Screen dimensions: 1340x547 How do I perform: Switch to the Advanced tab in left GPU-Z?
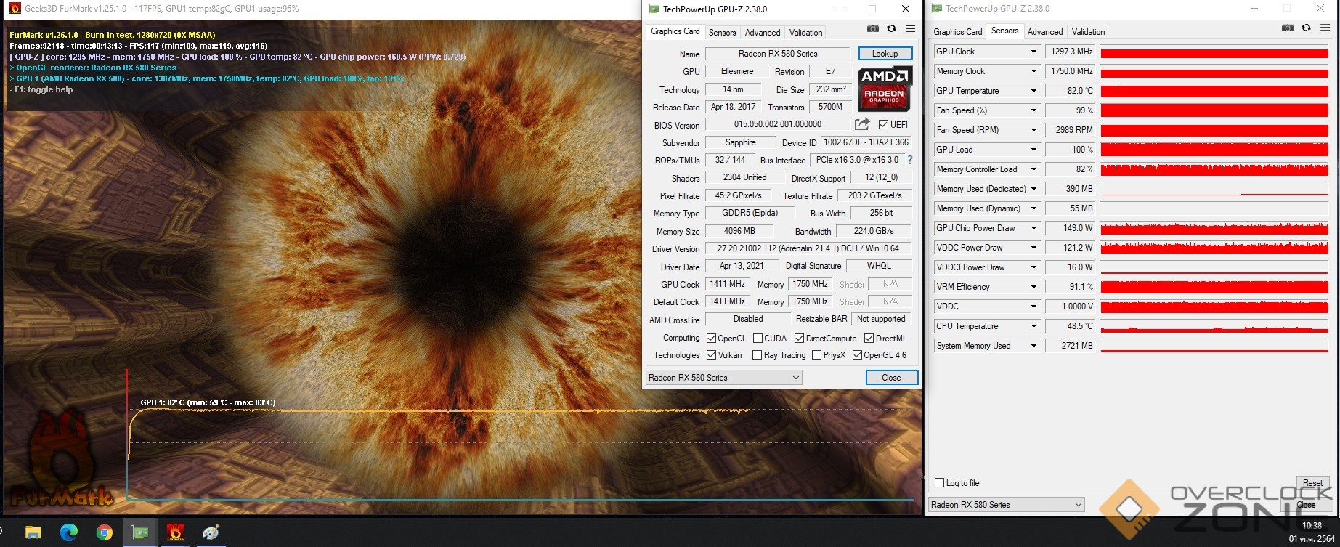(763, 32)
